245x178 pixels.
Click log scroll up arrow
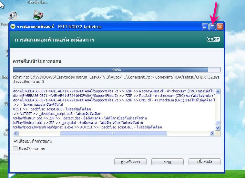click(218, 91)
